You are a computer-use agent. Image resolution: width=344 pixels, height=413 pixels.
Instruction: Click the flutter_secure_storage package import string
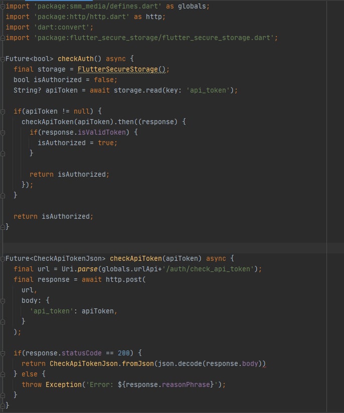point(154,38)
